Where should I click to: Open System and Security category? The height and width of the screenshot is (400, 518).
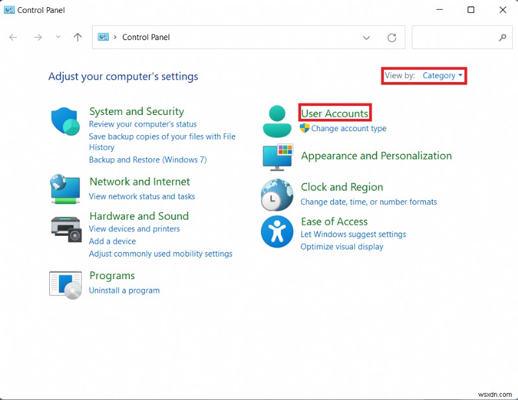tap(137, 111)
